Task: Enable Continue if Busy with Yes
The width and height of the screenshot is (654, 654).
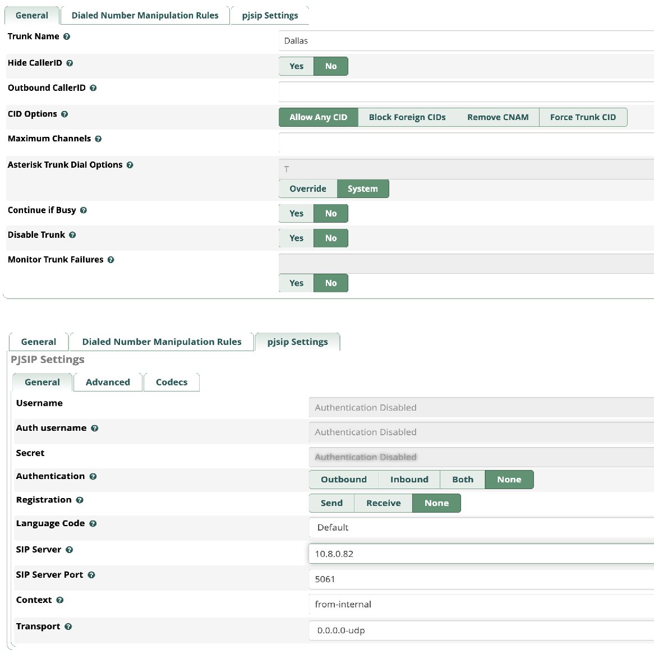Action: 296,214
